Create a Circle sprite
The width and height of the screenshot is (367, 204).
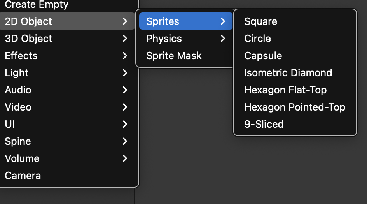point(257,39)
